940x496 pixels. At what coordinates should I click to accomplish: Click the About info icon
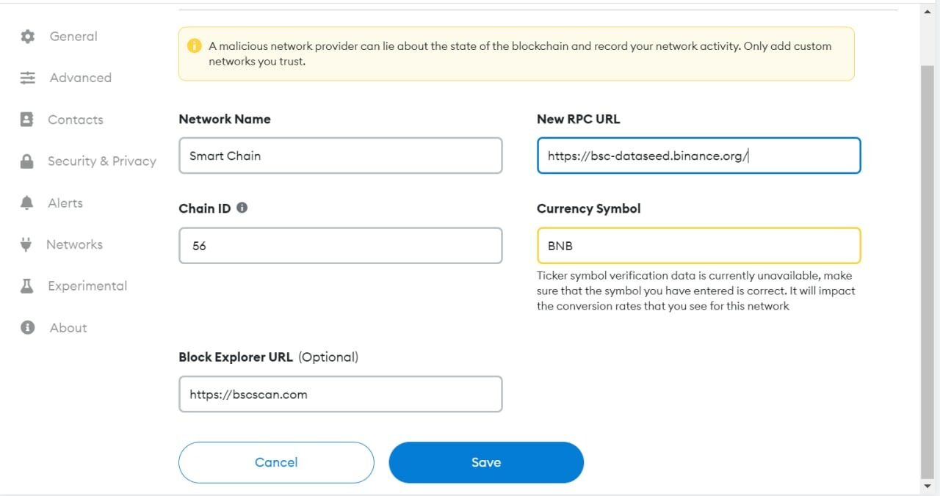pos(28,328)
